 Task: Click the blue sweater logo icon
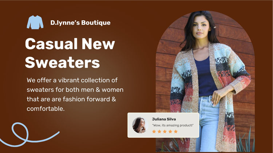tap(35, 22)
